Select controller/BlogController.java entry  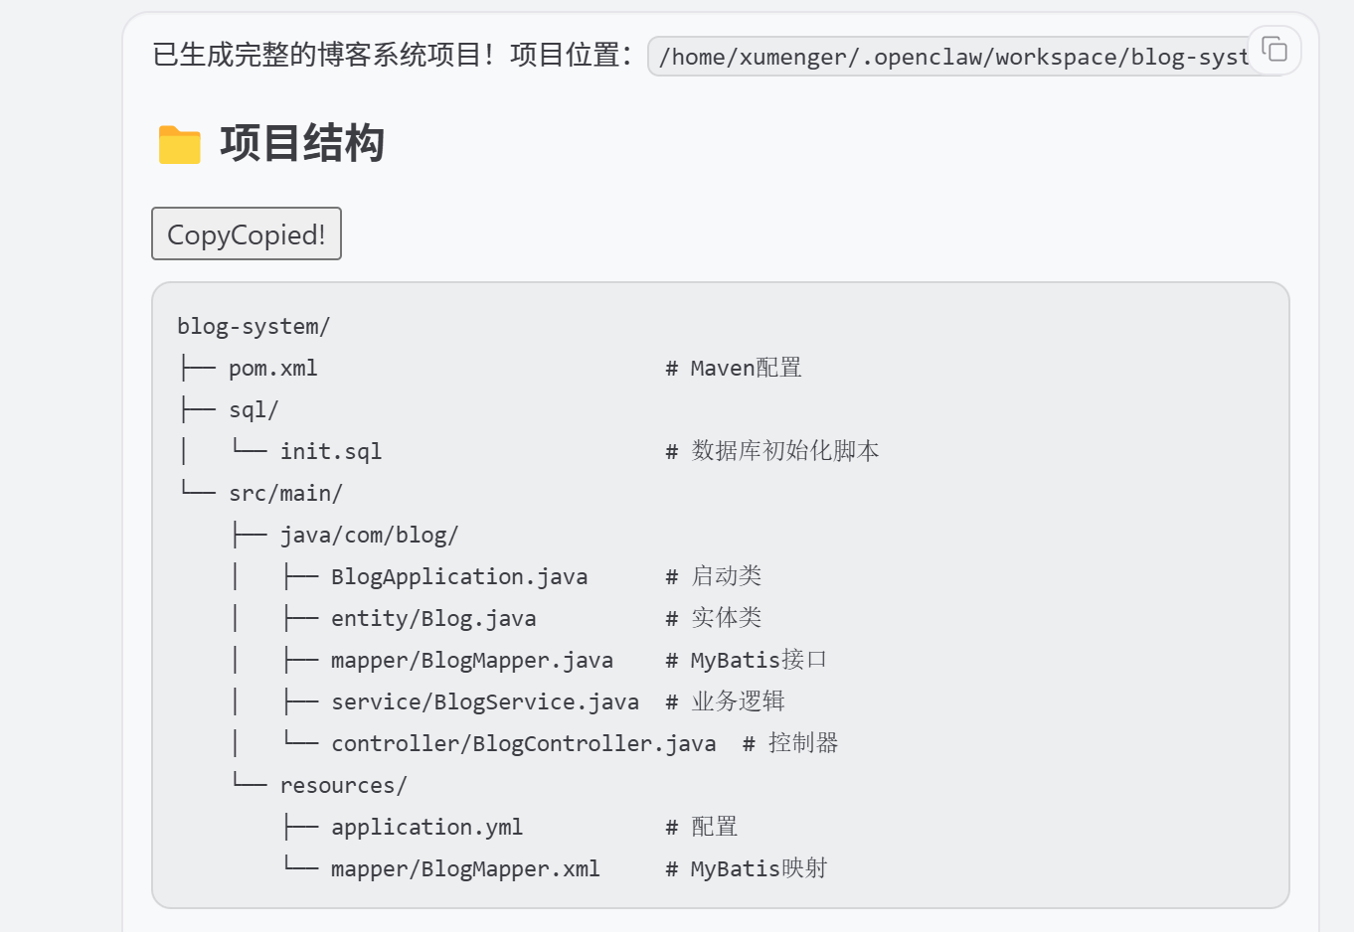click(x=523, y=743)
